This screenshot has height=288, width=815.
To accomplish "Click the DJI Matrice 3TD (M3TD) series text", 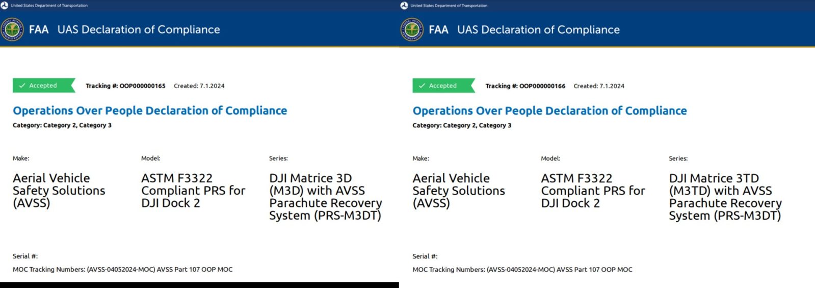I will coord(725,197).
